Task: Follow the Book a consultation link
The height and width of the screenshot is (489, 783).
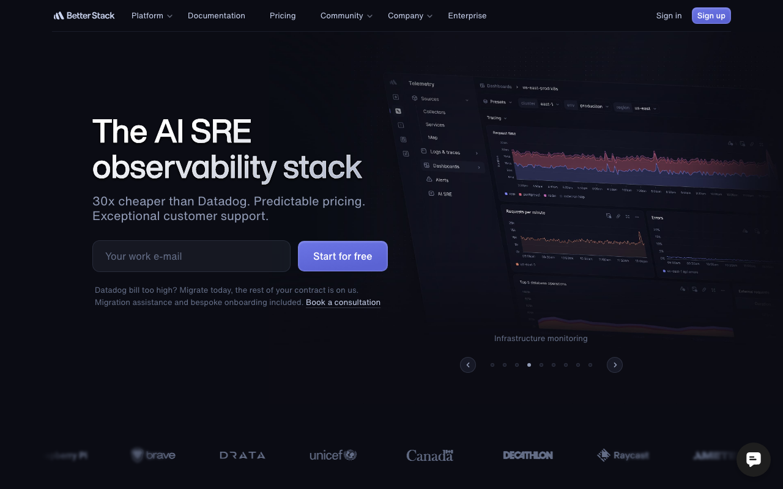Action: tap(343, 302)
